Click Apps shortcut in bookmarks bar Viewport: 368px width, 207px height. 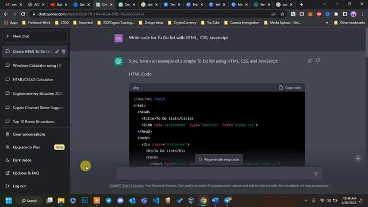pos(11,22)
